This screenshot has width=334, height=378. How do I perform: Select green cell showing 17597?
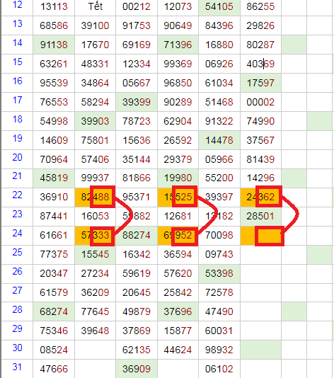[260, 83]
